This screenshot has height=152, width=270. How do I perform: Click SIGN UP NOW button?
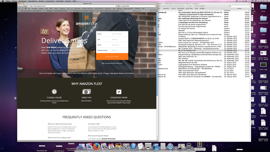click(x=112, y=57)
